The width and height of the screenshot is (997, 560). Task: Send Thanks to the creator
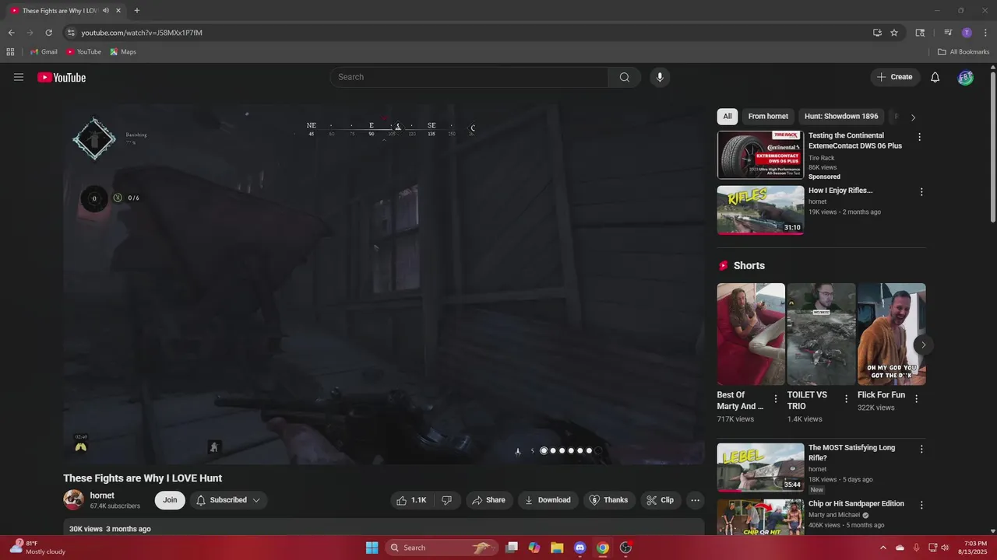point(608,500)
